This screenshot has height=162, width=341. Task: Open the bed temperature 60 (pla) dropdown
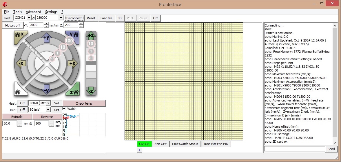48,110
